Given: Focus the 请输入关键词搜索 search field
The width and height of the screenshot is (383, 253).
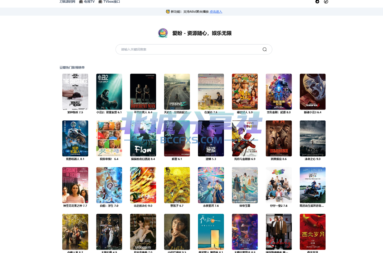Looking at the screenshot, I should (x=194, y=49).
